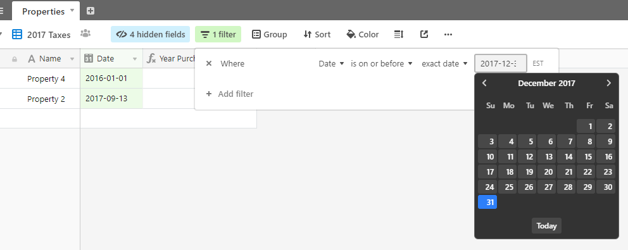Open the more options ellipsis

tap(448, 34)
